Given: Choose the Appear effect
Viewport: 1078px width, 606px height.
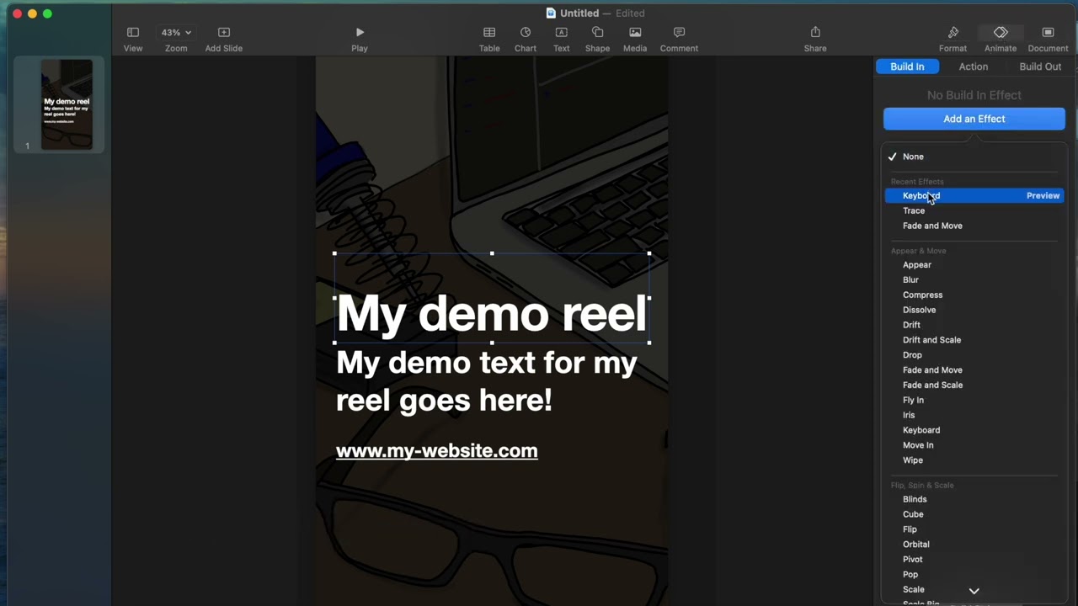Looking at the screenshot, I should coord(917,264).
